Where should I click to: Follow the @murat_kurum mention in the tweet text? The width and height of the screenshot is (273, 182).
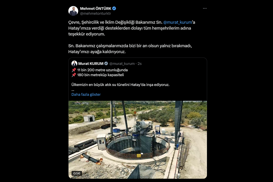pos(178,22)
